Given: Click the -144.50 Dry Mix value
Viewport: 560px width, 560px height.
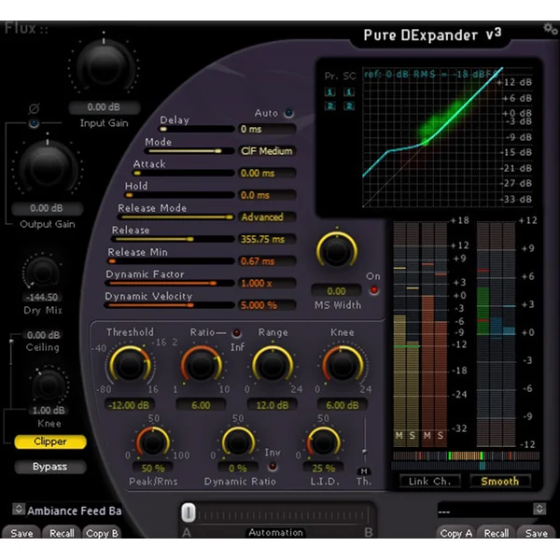Looking at the screenshot, I should click(42, 297).
